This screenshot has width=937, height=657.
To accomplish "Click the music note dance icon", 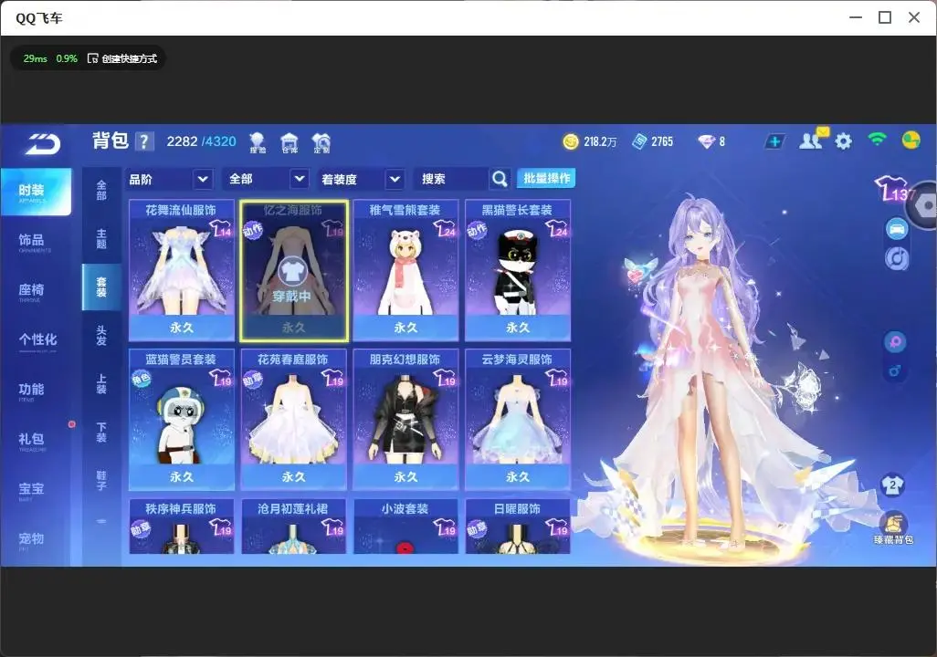I will 897,258.
